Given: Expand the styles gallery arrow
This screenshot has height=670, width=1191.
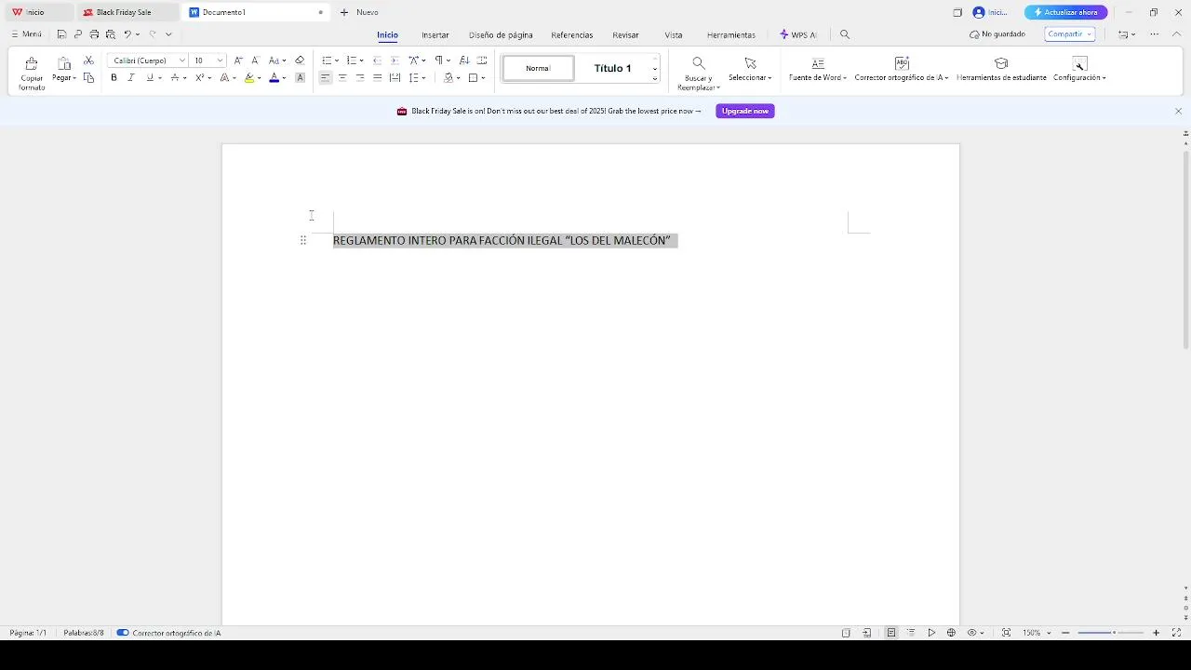Looking at the screenshot, I should [655, 79].
